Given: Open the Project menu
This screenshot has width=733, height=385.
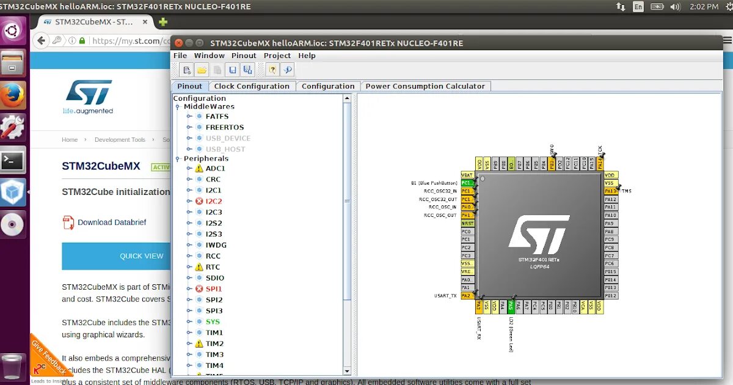Looking at the screenshot, I should coord(277,56).
